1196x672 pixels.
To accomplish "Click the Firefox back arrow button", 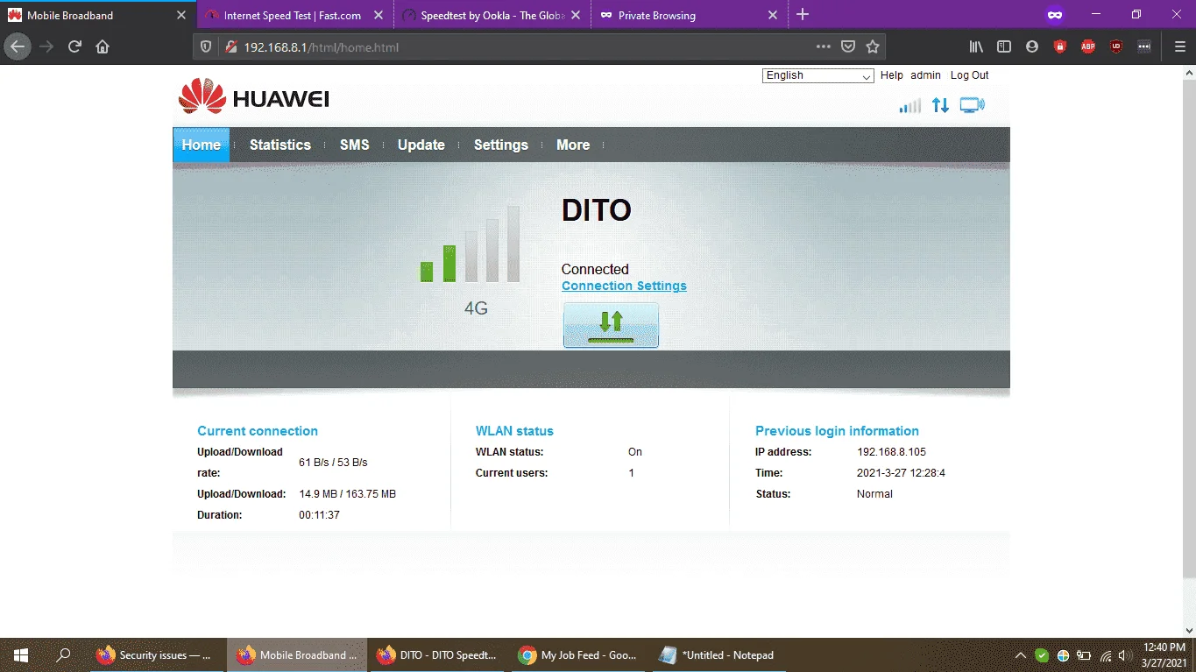I will pos(18,46).
